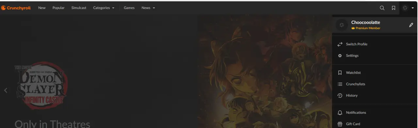Image resolution: width=418 pixels, height=128 pixels.
Task: Open the search magnifier icon
Action: tap(382, 8)
